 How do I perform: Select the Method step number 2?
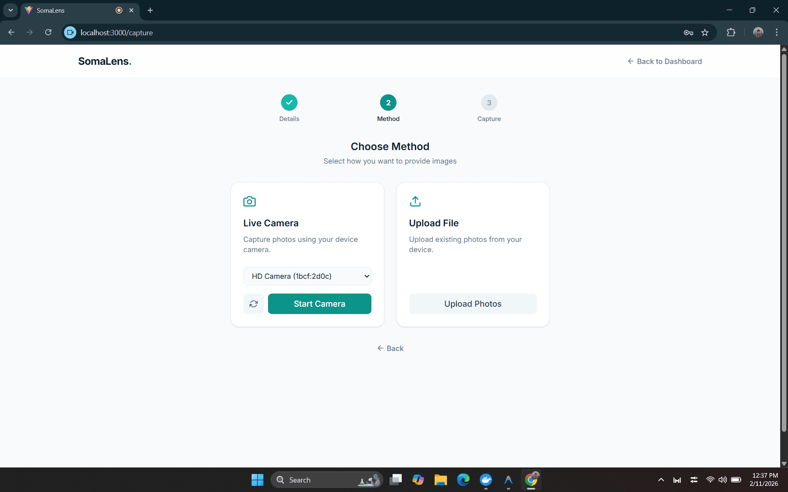pos(388,102)
